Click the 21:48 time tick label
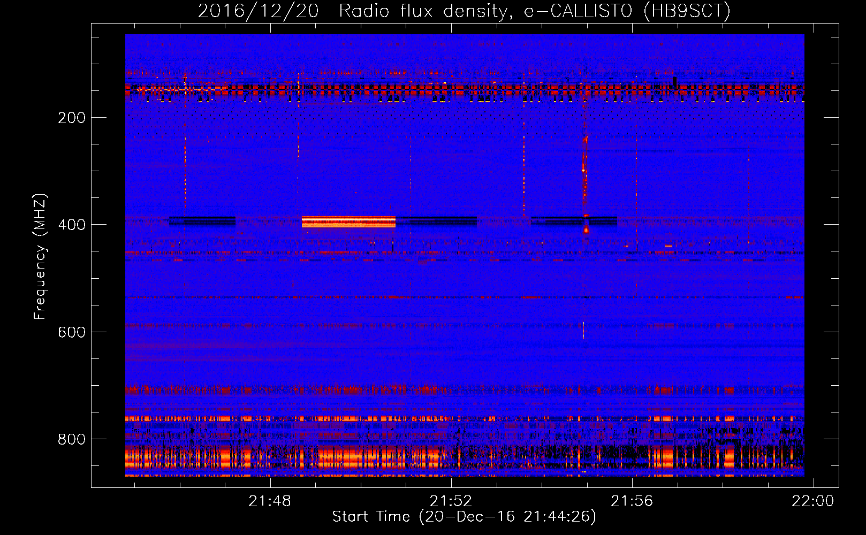 coord(270,501)
